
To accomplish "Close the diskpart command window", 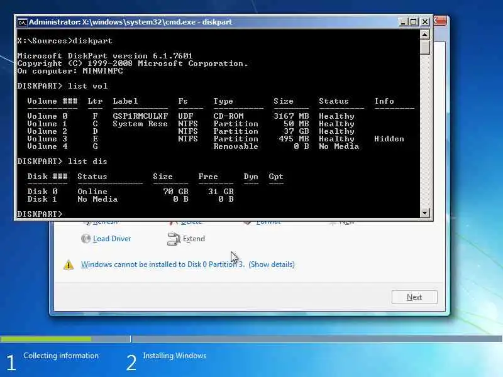I will [x=425, y=22].
